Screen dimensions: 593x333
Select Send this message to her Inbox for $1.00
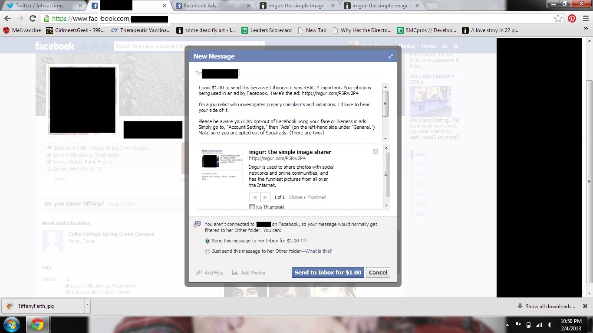point(208,241)
